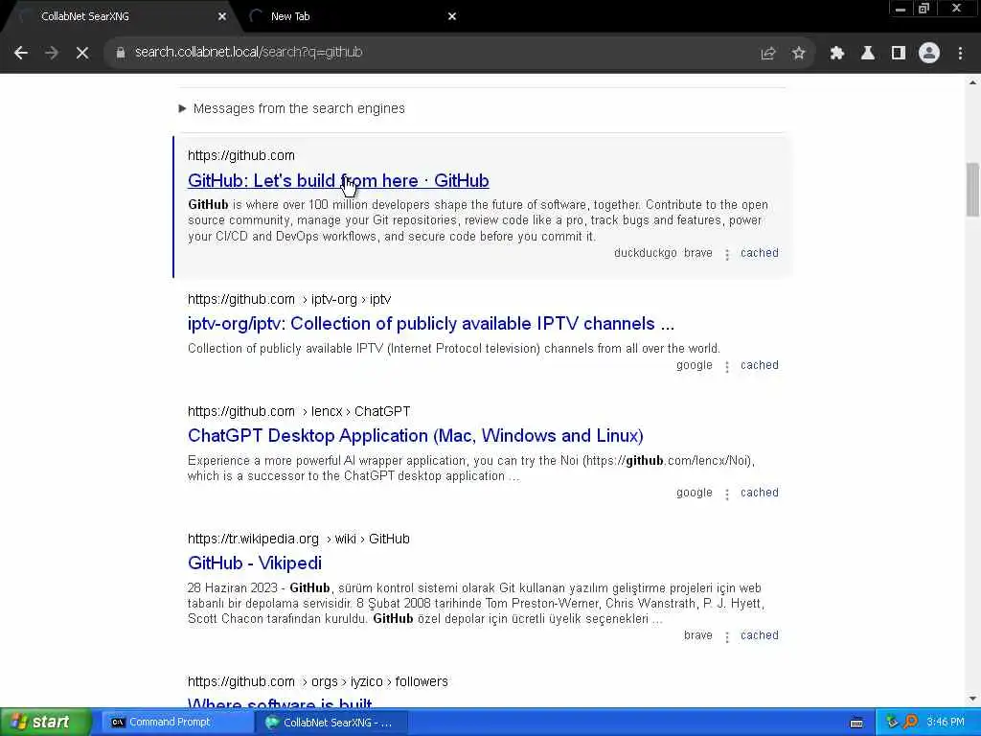The height and width of the screenshot is (736, 981).
Task: Open three-dot options for ChatGPT result
Action: pos(727,494)
